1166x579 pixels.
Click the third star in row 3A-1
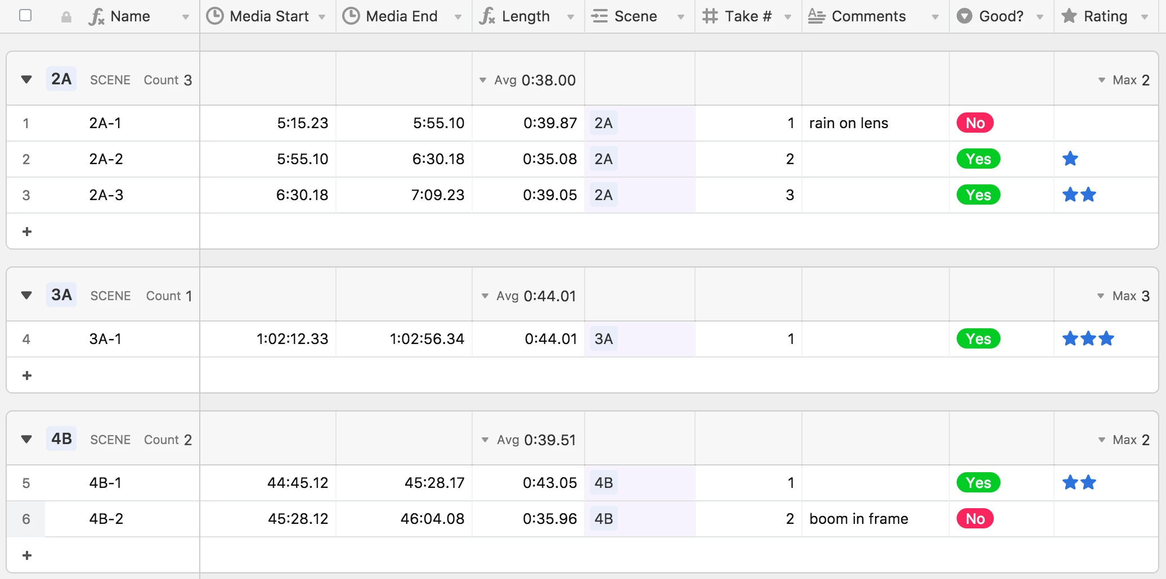(1106, 338)
